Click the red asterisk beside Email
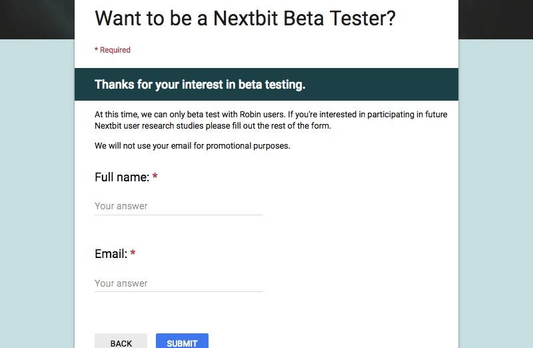This screenshot has width=533, height=348. click(x=133, y=254)
